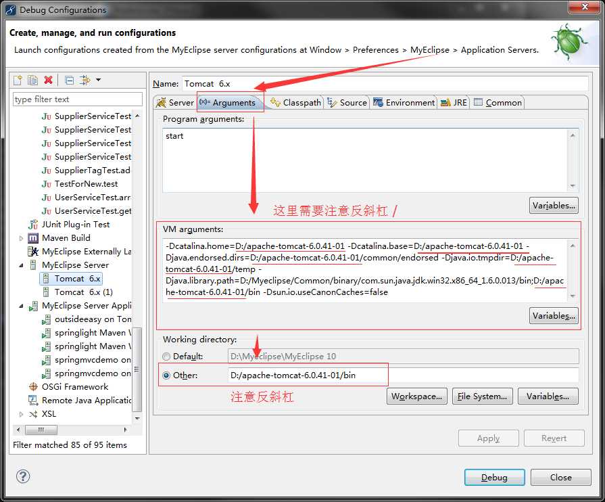Open the filter dropdown arrow in toolbar
The width and height of the screenshot is (605, 502).
click(x=99, y=80)
